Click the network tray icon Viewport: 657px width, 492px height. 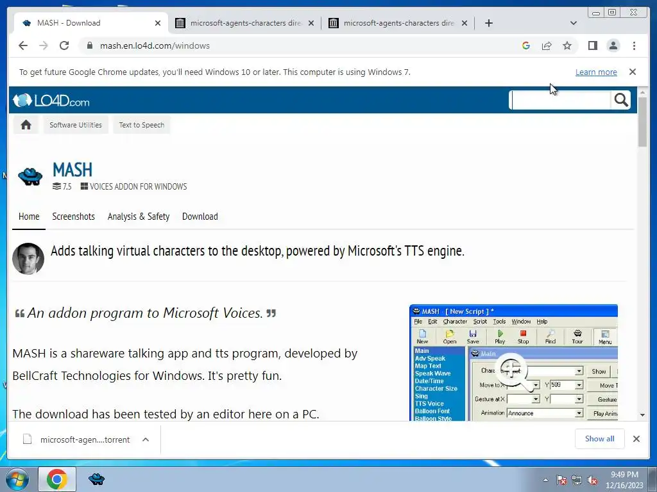tap(577, 480)
